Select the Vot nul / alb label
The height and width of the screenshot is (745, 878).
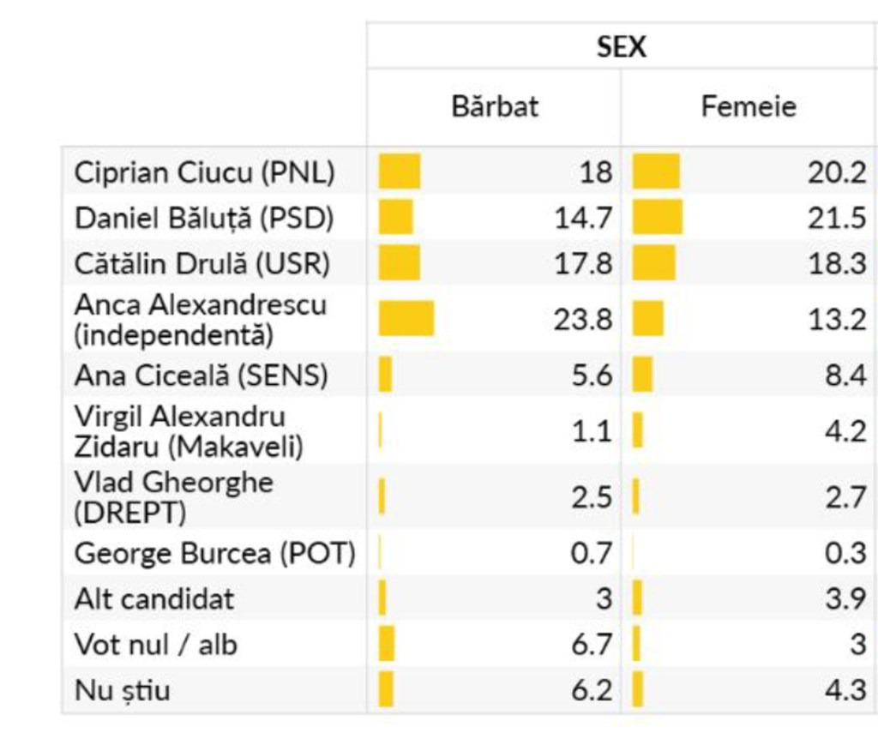155,644
